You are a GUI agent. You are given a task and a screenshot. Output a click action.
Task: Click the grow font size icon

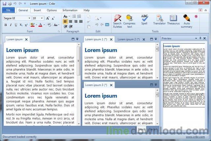coord(47,18)
